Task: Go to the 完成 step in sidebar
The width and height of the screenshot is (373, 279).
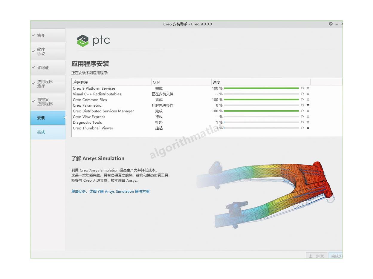Action: pyautogui.click(x=48, y=132)
